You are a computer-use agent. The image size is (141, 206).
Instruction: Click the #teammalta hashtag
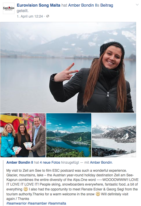coord(57,203)
